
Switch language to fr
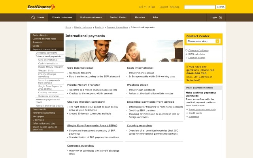pyautogui.click(x=145, y=7)
